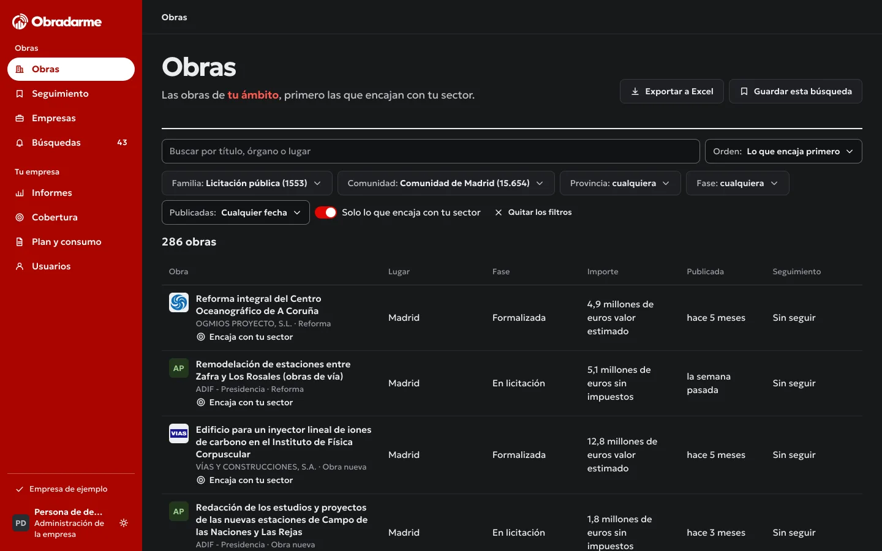
Task: Click the Publicada column header
Action: pos(705,272)
